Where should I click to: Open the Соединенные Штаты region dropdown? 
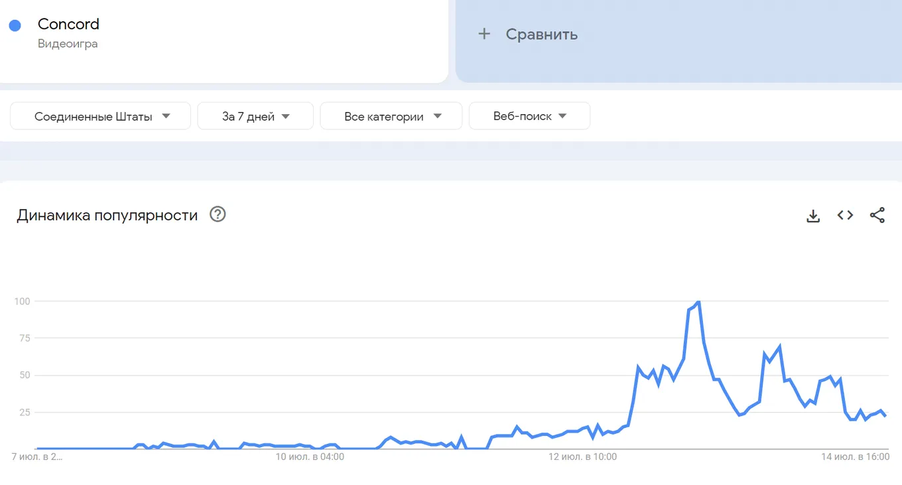(x=101, y=116)
